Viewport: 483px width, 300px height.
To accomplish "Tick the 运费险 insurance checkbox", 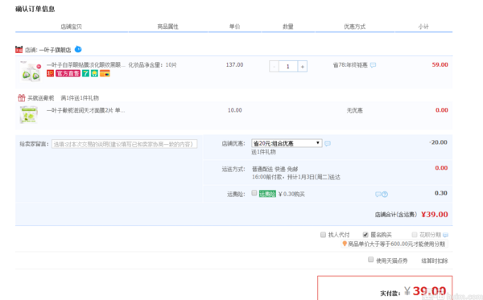I will (254, 193).
